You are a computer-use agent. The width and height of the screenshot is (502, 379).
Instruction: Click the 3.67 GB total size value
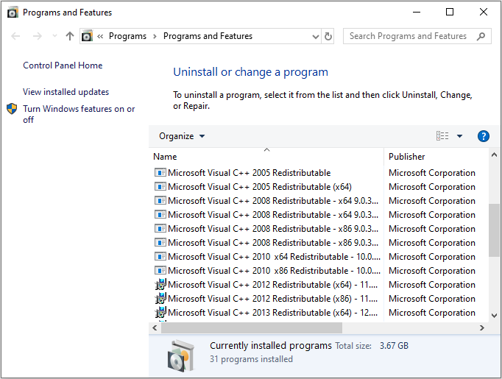point(394,346)
